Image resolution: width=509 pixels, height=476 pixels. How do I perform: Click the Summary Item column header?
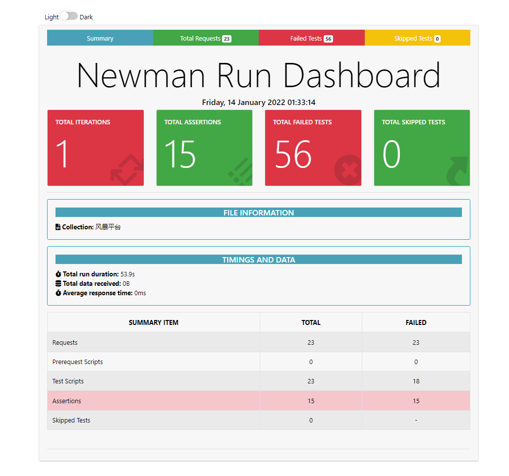click(x=154, y=322)
